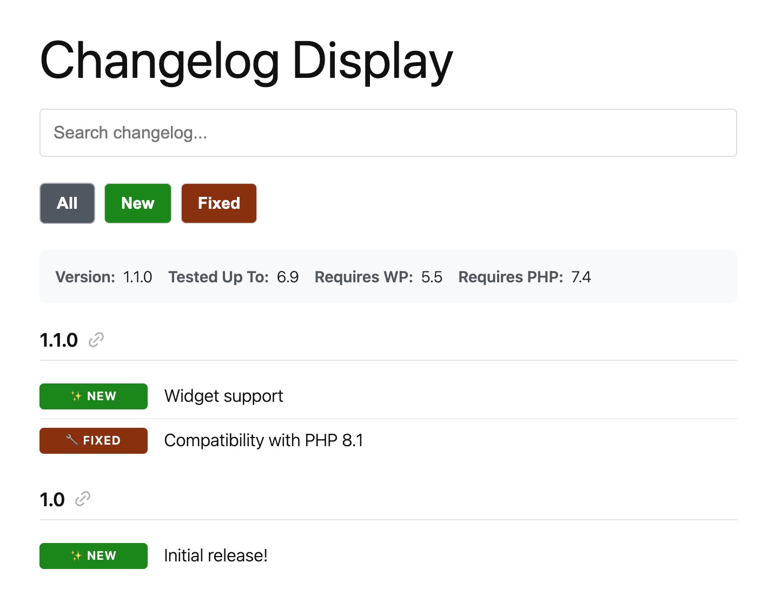Screen dimensions: 781x609
Task: Click the sparkle icon on the Widget support NEW badge
Action: pos(75,395)
